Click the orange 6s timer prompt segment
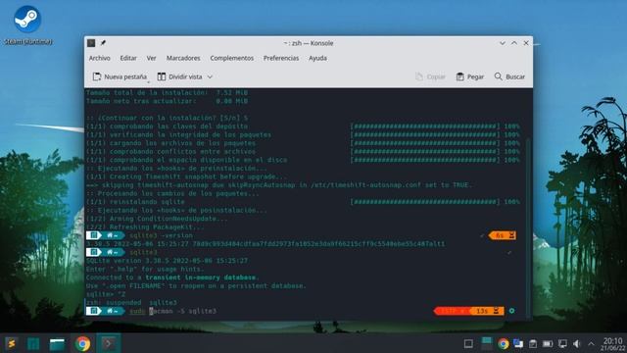The width and height of the screenshot is (627, 353). [x=503, y=235]
